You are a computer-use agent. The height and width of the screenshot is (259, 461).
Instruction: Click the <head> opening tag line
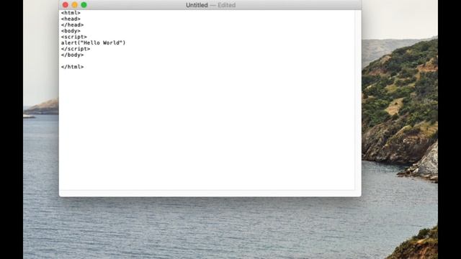[x=71, y=19]
